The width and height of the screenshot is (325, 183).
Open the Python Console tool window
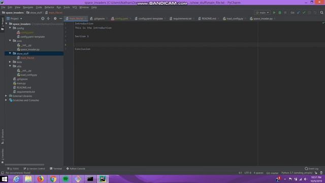pyautogui.click(x=76, y=169)
